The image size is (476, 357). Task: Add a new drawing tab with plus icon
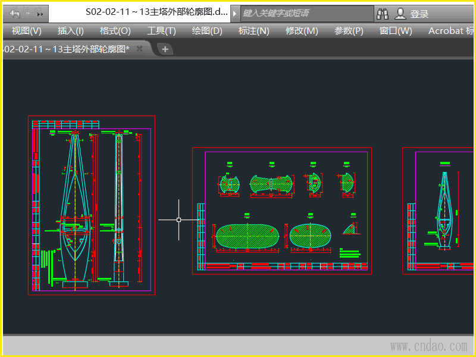(x=165, y=49)
